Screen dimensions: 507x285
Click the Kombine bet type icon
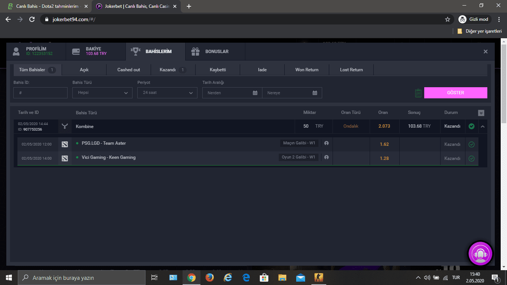[x=65, y=127]
